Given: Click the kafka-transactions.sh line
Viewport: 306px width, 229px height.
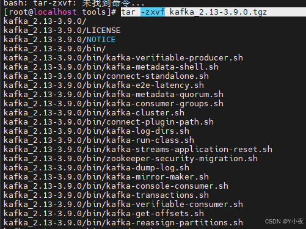Looking at the screenshot, I should [106, 195].
